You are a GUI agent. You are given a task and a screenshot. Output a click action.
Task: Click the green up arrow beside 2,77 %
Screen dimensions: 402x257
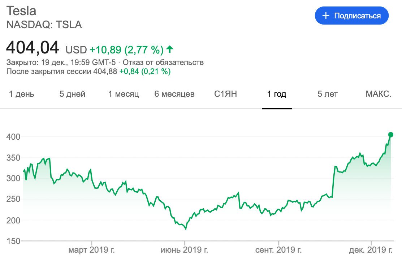[170, 49]
